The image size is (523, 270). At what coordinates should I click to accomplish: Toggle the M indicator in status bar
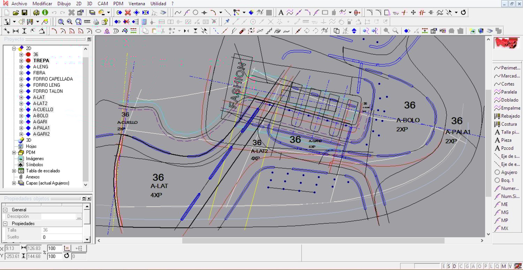pyautogui.click(x=504, y=266)
